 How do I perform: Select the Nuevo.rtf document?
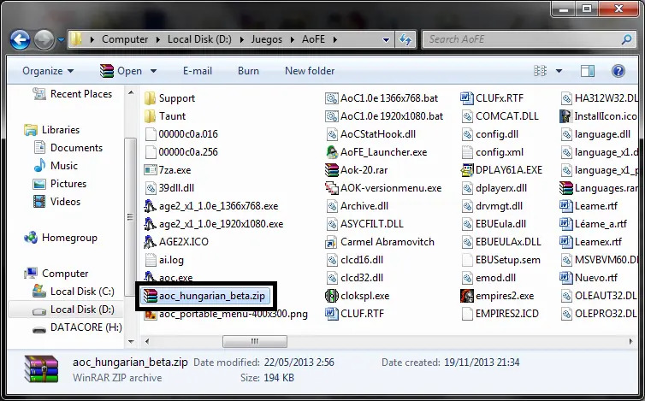[x=589, y=278]
